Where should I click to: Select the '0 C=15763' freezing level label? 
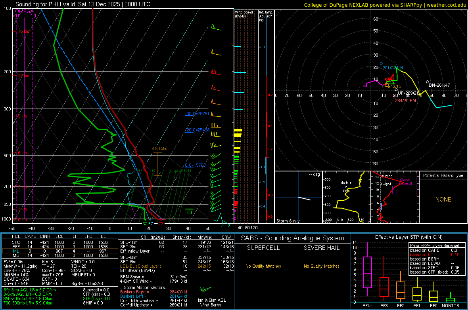coord(195,165)
